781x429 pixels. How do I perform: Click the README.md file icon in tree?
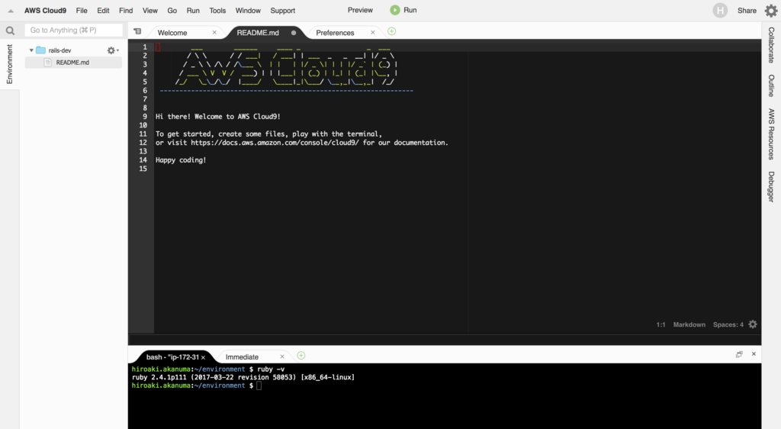click(48, 63)
